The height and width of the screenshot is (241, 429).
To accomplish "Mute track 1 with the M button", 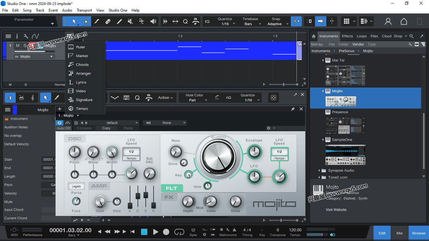I will (x=18, y=46).
